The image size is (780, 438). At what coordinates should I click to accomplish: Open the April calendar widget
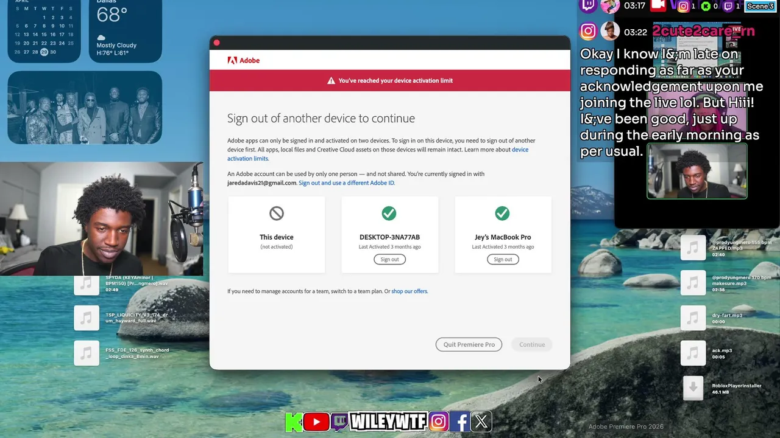44,30
